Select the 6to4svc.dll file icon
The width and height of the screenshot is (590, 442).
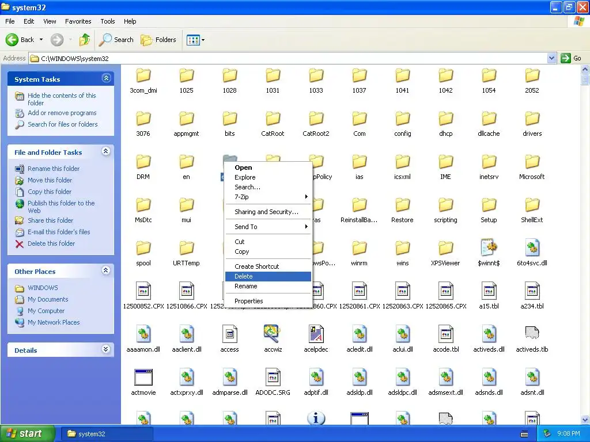[532, 247]
